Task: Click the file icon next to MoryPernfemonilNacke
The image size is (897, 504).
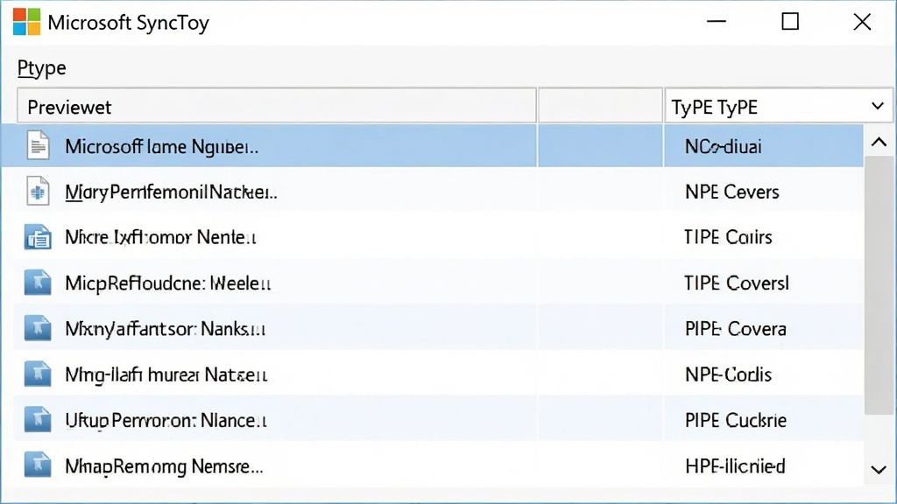Action: [x=38, y=192]
